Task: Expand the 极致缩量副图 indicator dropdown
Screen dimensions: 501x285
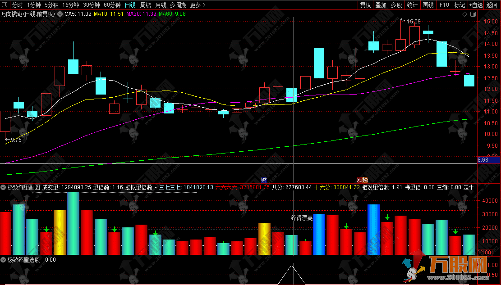Action: tap(4, 187)
